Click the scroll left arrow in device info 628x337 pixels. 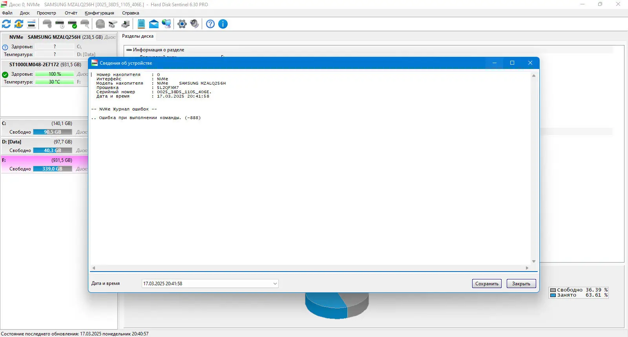pyautogui.click(x=94, y=268)
